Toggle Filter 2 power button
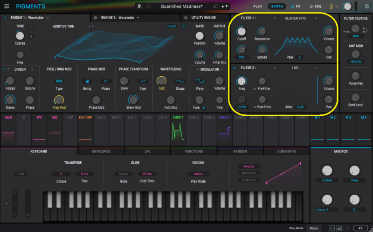373x232 pixels. (235, 67)
